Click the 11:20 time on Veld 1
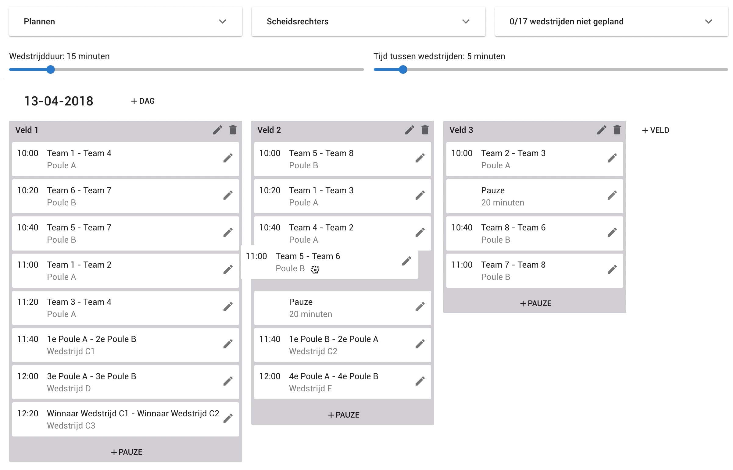 point(28,302)
